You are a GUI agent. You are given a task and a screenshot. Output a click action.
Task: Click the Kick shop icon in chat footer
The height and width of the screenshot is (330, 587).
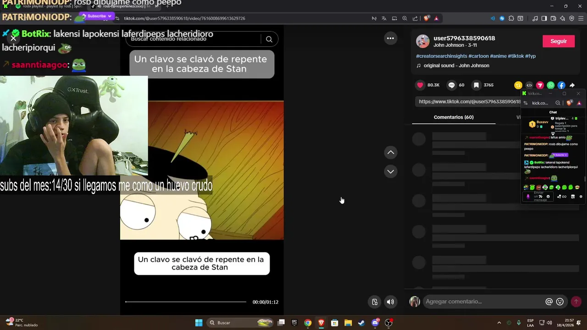tap(573, 197)
